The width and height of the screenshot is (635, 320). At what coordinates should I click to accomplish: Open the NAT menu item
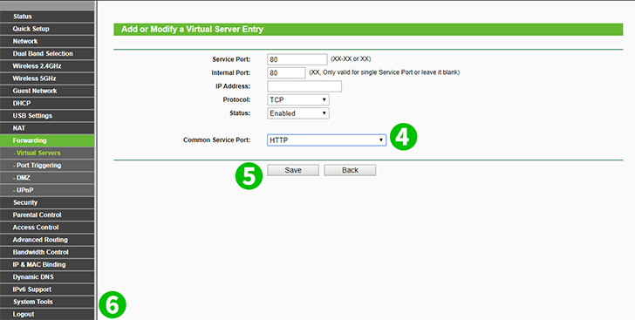(47, 128)
